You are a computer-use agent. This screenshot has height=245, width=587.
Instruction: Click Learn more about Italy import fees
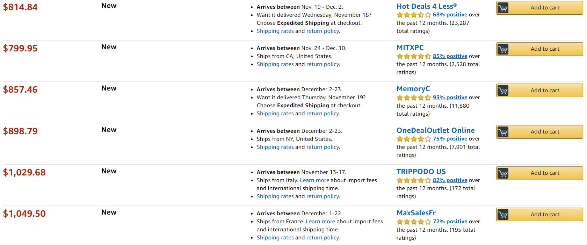point(314,180)
